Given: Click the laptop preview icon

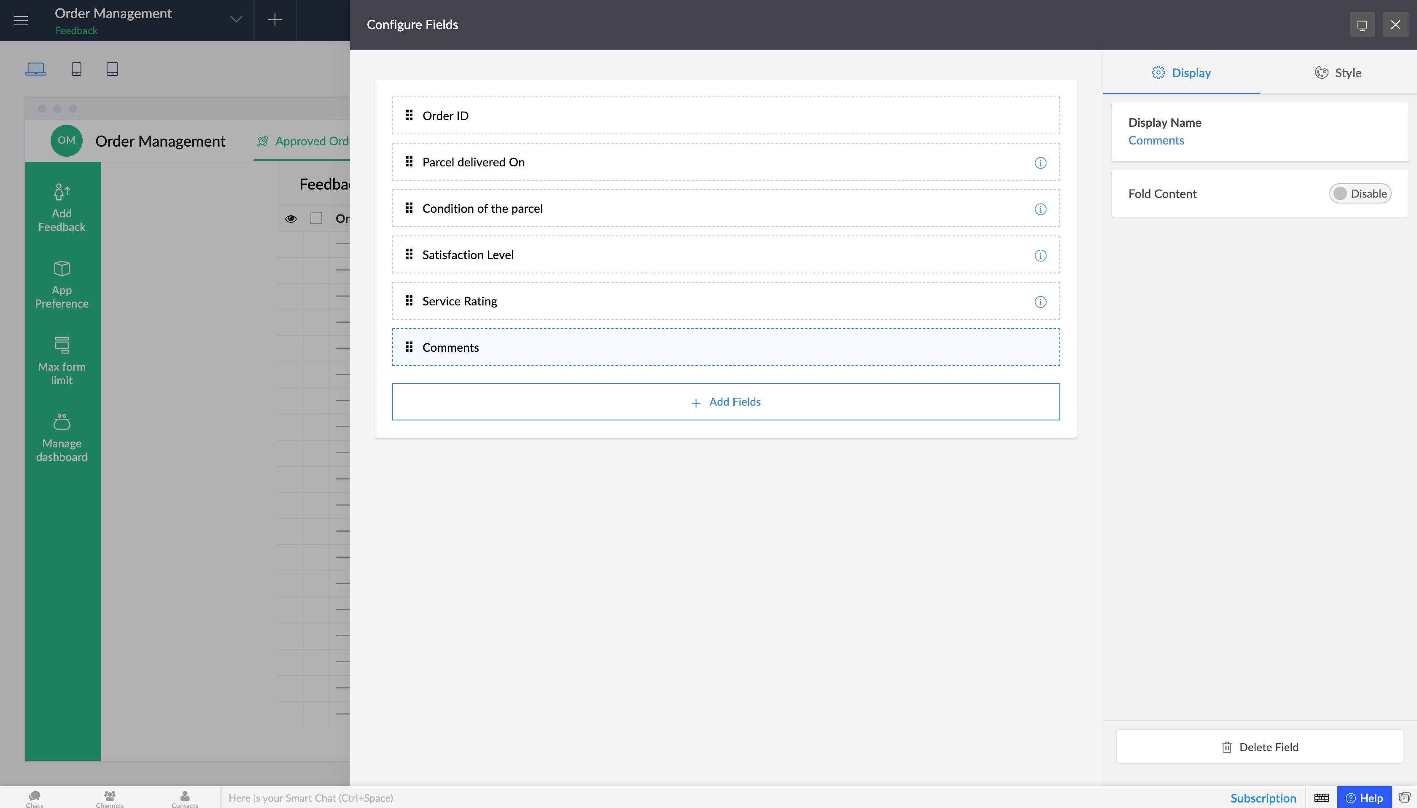Looking at the screenshot, I should tap(35, 69).
